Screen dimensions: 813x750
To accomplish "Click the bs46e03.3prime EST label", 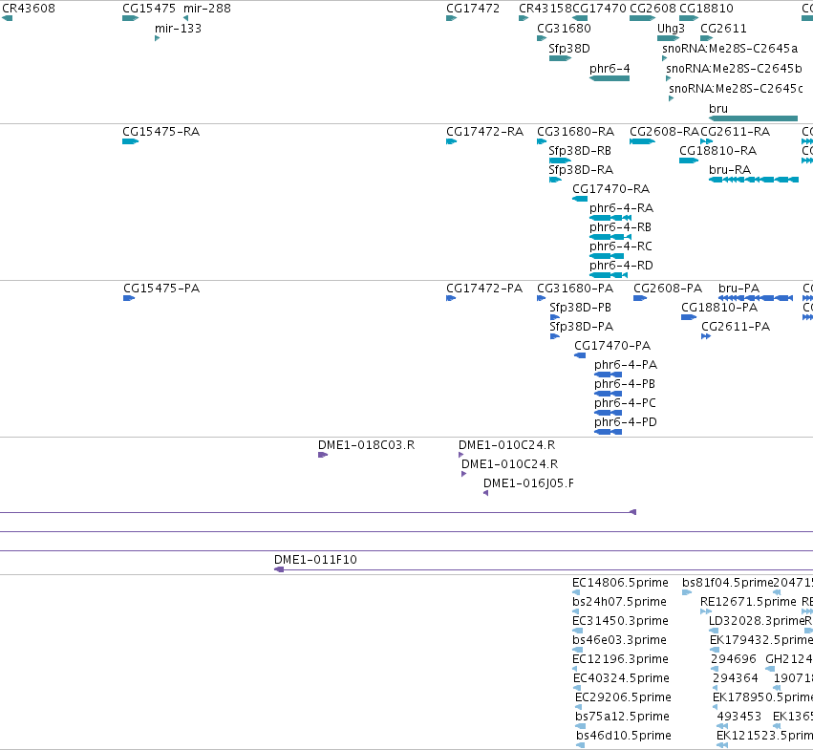I will point(619,640).
